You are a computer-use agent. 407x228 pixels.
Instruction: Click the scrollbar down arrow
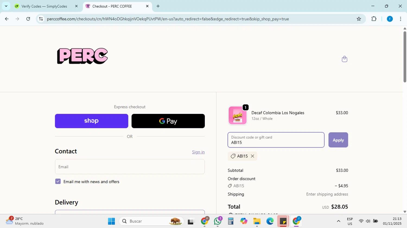405,212
